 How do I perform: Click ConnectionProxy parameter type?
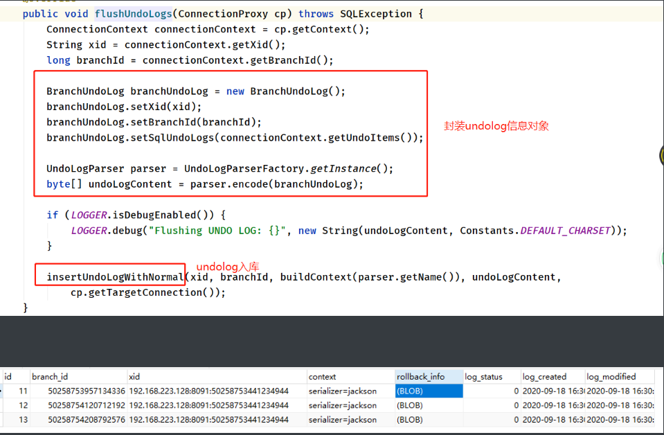tap(223, 14)
